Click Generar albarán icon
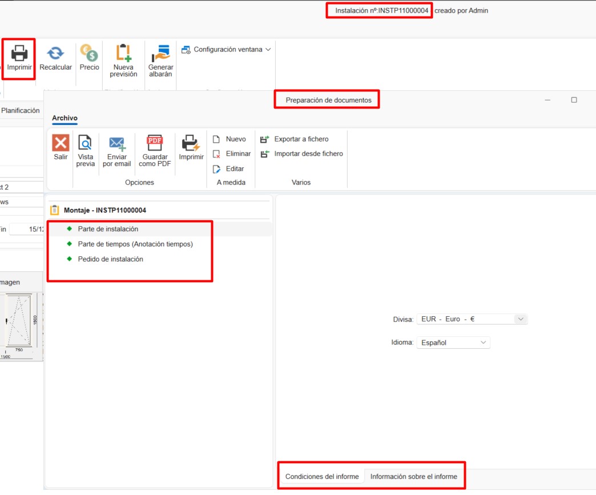Screen dimensions: 596x495 click(160, 54)
